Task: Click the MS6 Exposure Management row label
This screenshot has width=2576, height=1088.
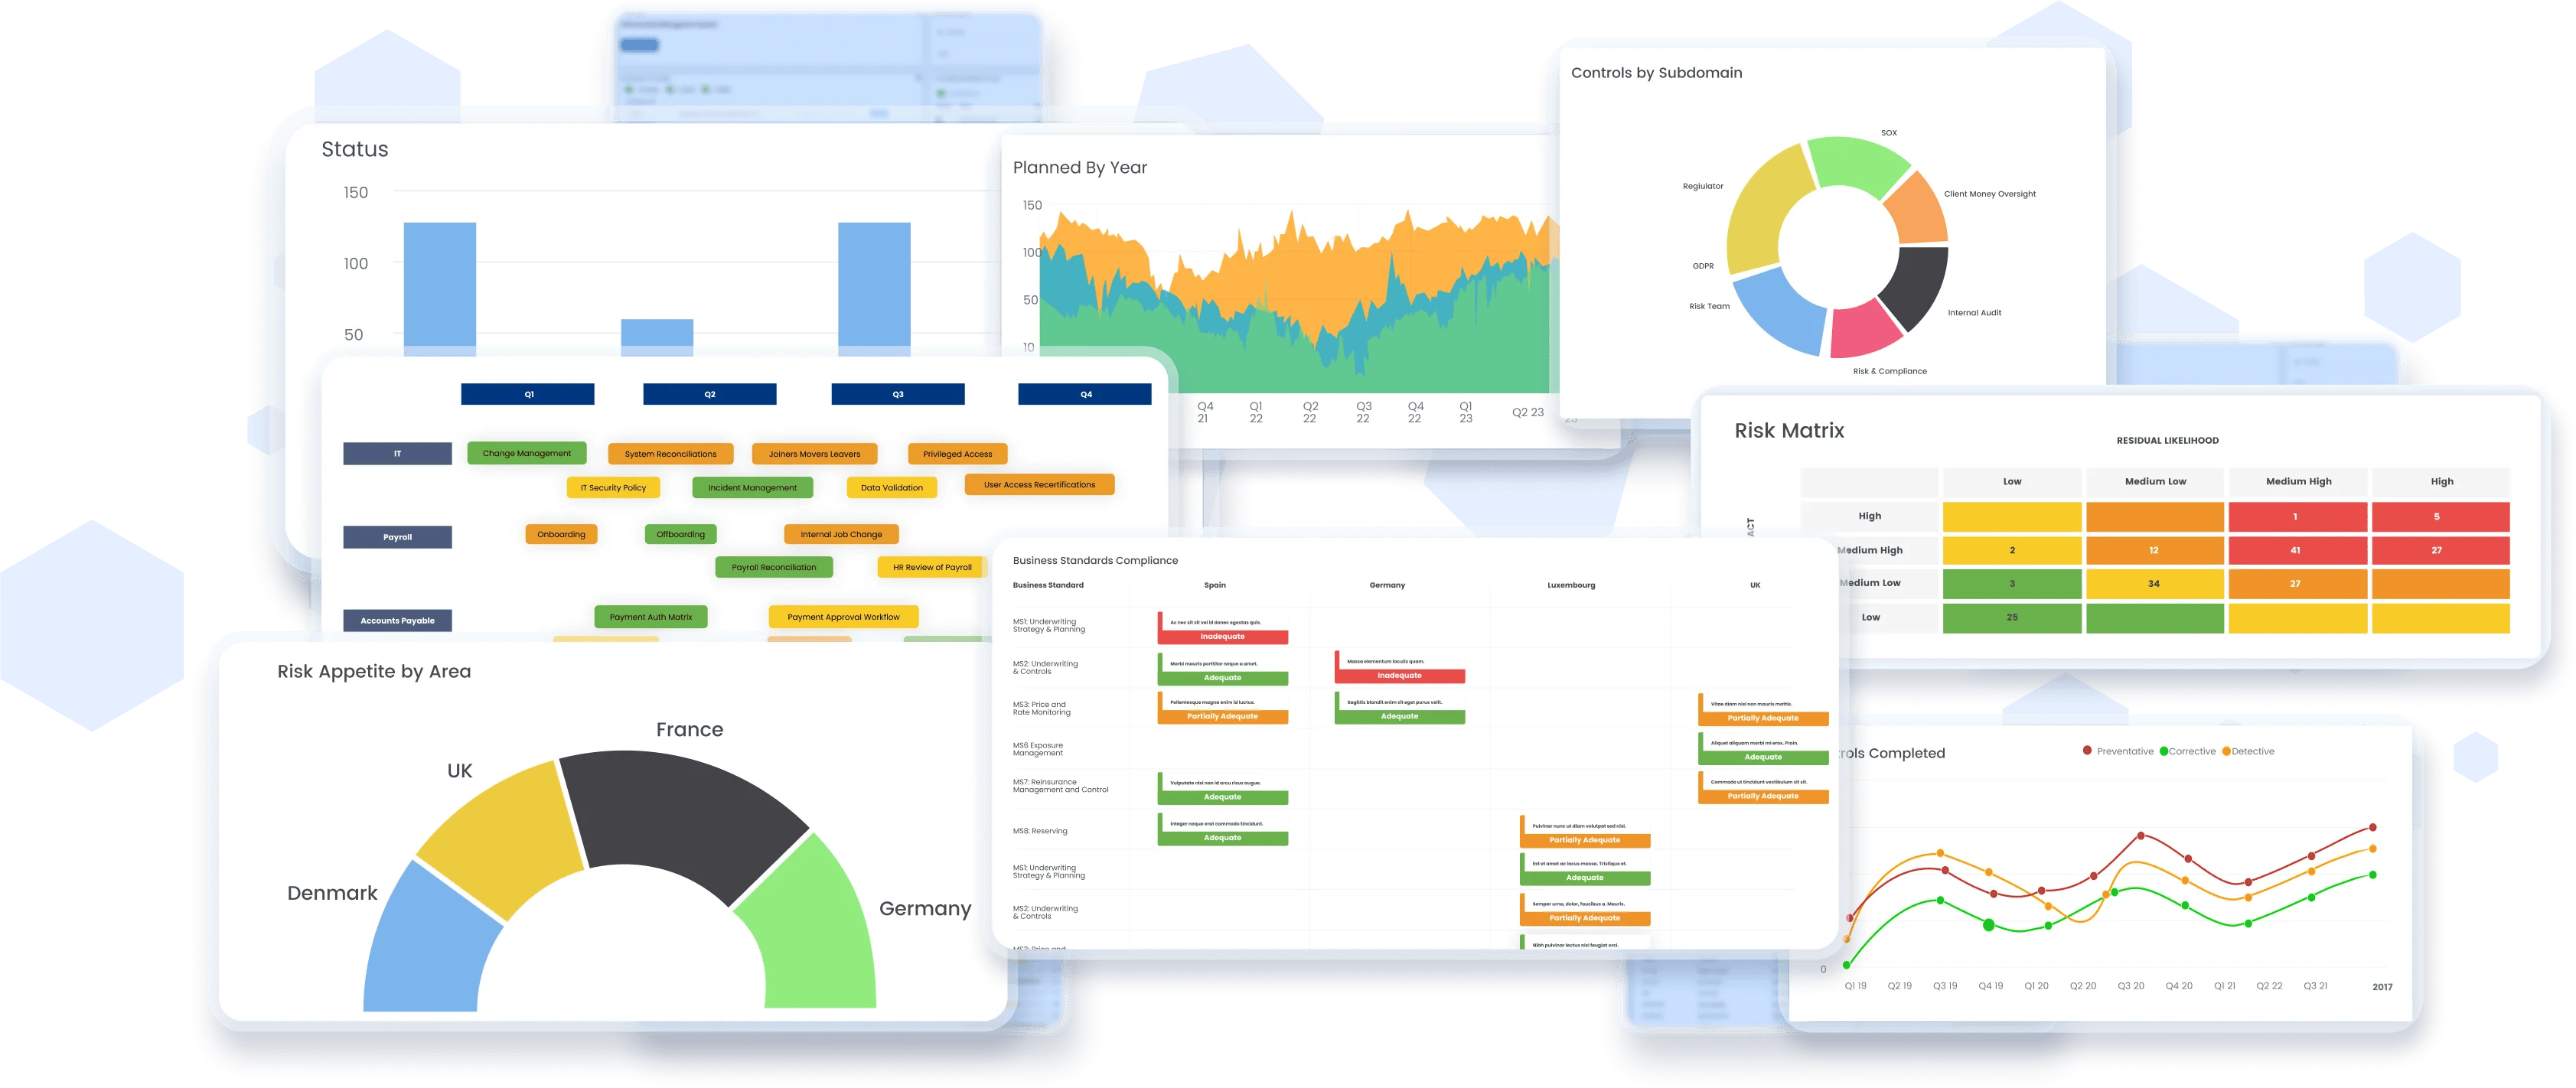Action: click(x=1037, y=749)
